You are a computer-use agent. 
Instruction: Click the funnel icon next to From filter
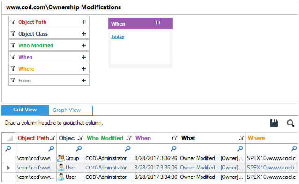[13, 81]
